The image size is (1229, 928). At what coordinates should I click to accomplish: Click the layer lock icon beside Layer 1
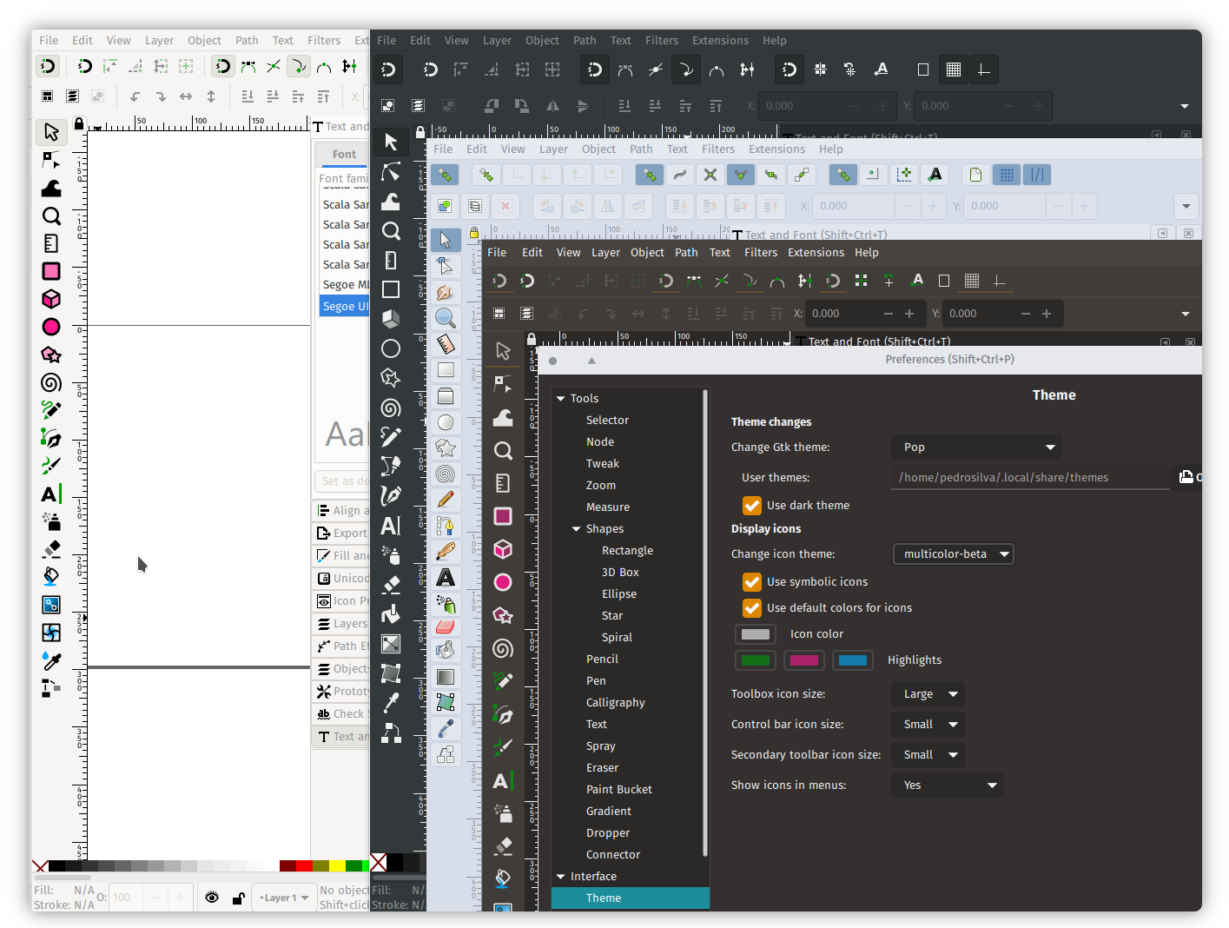238,898
